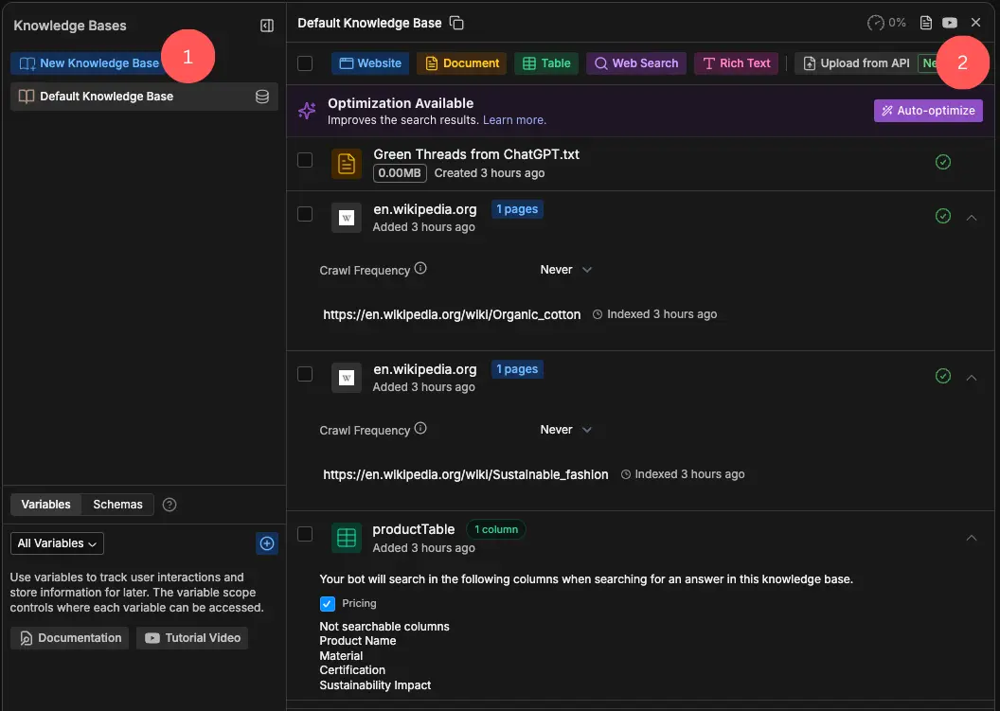Click the Auto-optimize button
The height and width of the screenshot is (711, 1000).
point(928,111)
